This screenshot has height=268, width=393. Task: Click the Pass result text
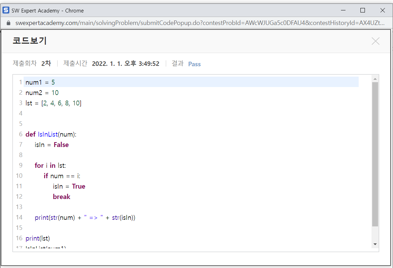coord(195,64)
